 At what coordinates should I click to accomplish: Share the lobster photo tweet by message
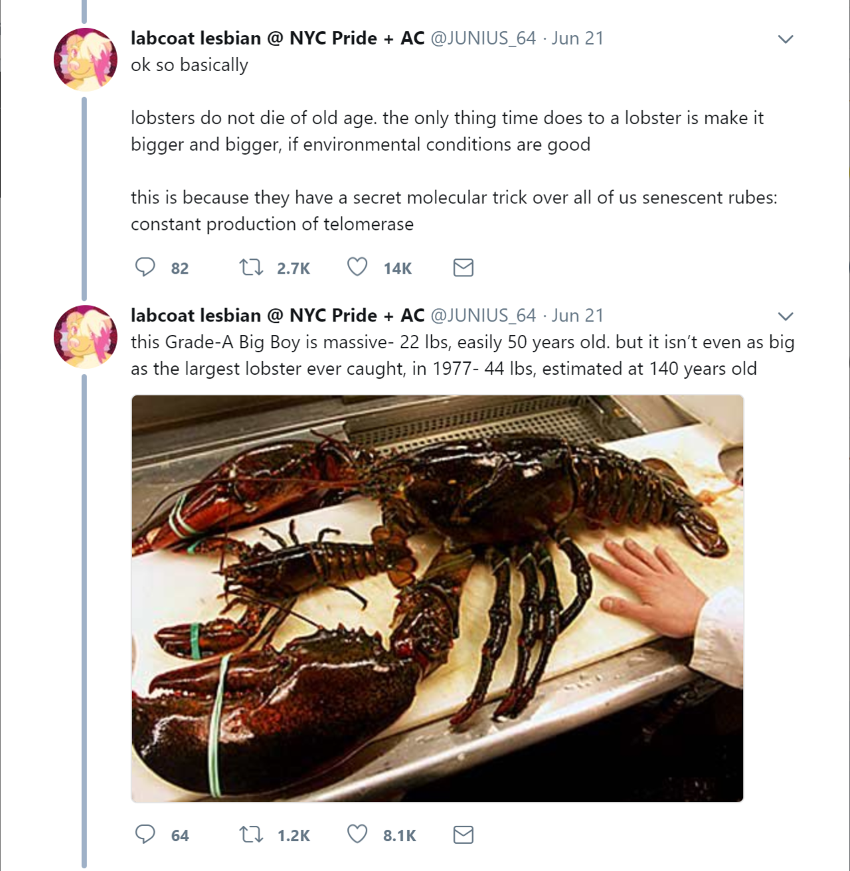(463, 835)
